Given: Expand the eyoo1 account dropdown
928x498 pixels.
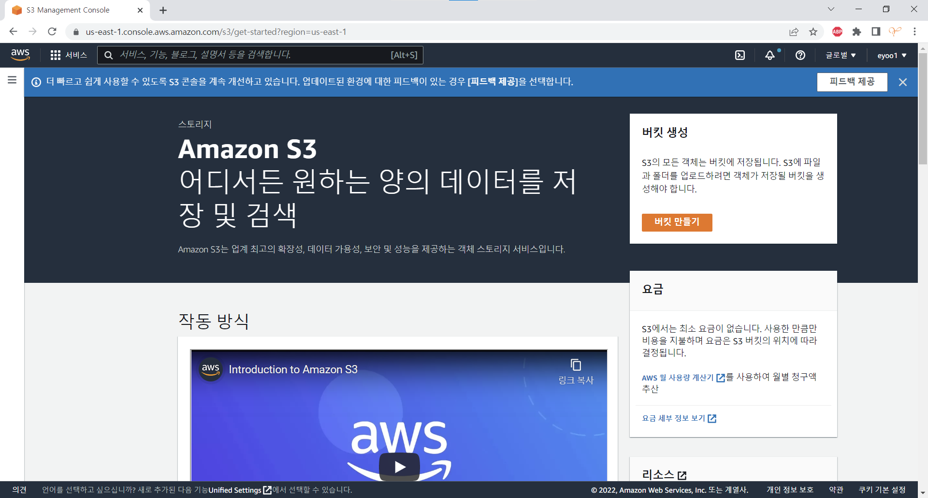Looking at the screenshot, I should click(x=892, y=55).
